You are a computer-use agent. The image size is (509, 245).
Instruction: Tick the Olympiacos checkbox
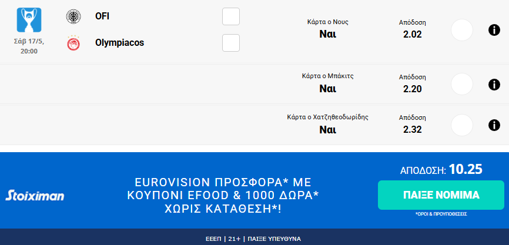231,43
